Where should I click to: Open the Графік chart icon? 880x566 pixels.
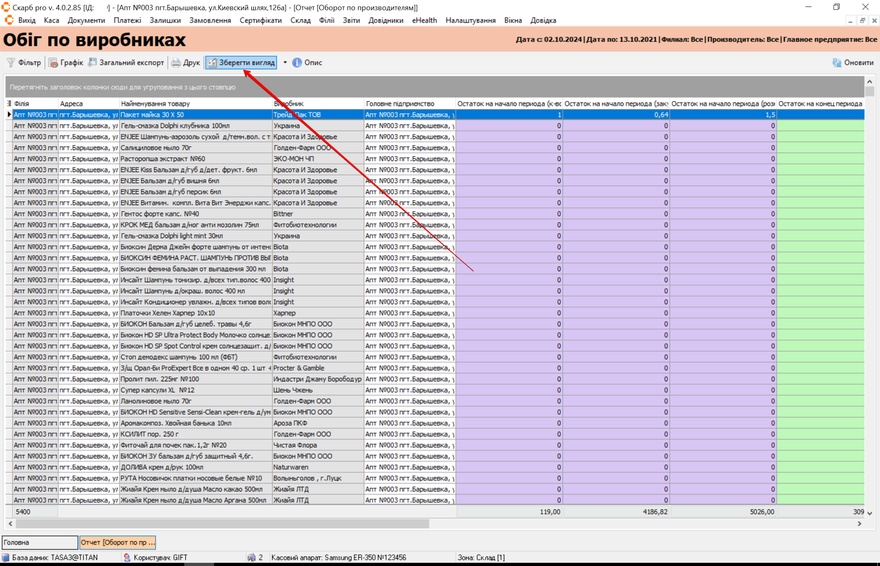pos(53,62)
